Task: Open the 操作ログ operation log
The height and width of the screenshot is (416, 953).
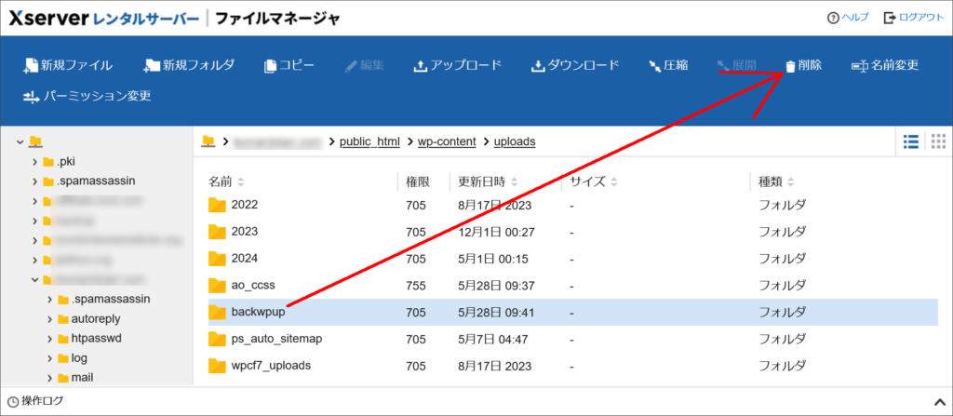Action: tap(35, 401)
